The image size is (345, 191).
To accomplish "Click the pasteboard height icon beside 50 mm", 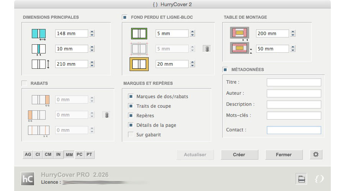I will 240,48.
